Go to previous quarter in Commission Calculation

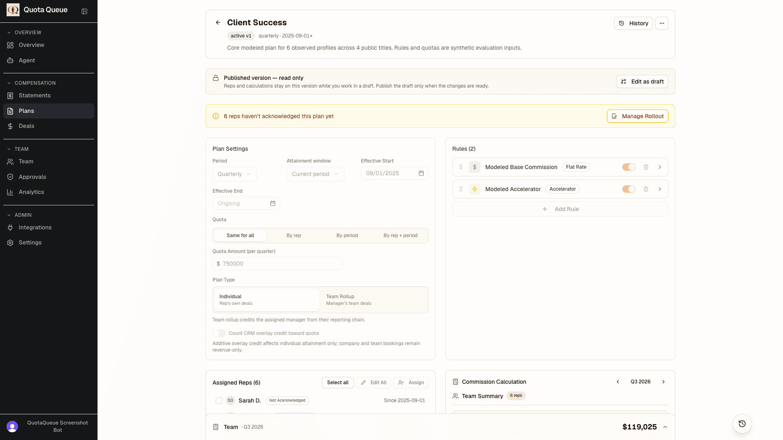coord(618,382)
